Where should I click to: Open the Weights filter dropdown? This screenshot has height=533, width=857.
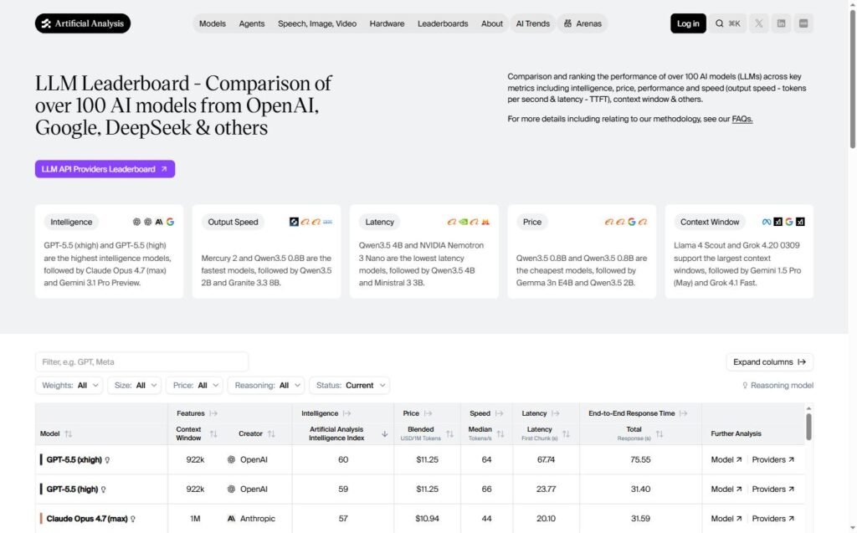pos(69,386)
